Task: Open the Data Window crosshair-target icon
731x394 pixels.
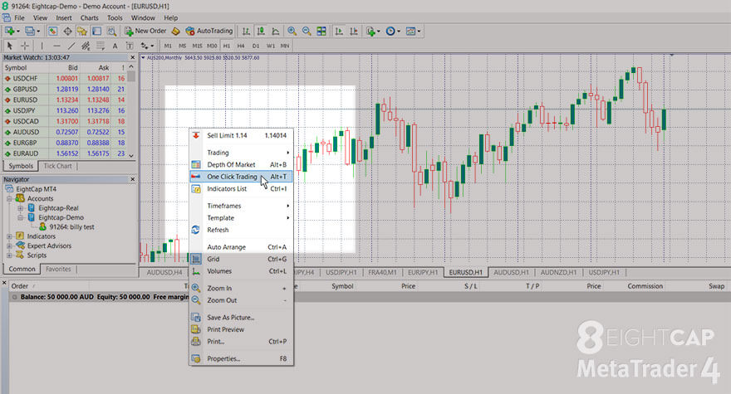Action: pyautogui.click(x=67, y=32)
